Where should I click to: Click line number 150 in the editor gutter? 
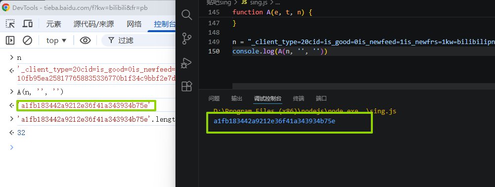click(x=214, y=51)
